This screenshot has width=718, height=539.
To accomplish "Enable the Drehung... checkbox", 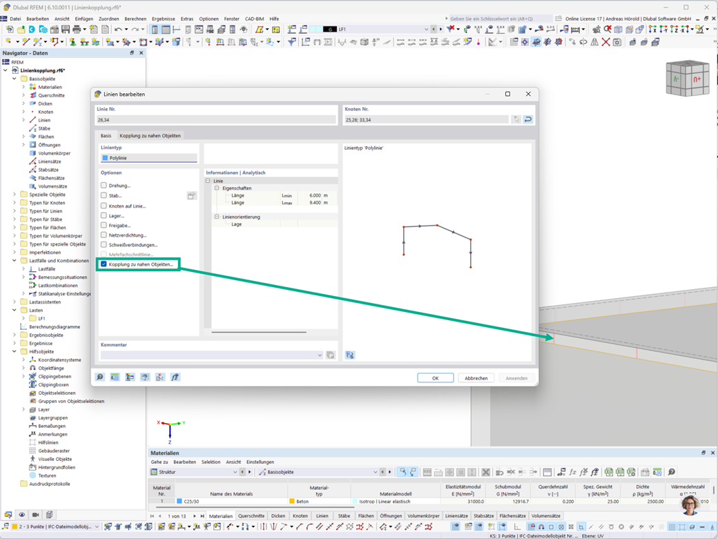I will [104, 186].
